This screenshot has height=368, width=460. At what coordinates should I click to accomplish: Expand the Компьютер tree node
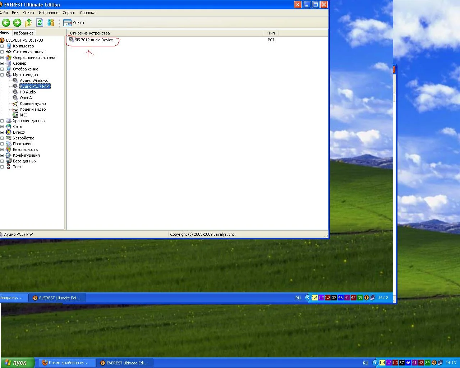click(x=2, y=46)
